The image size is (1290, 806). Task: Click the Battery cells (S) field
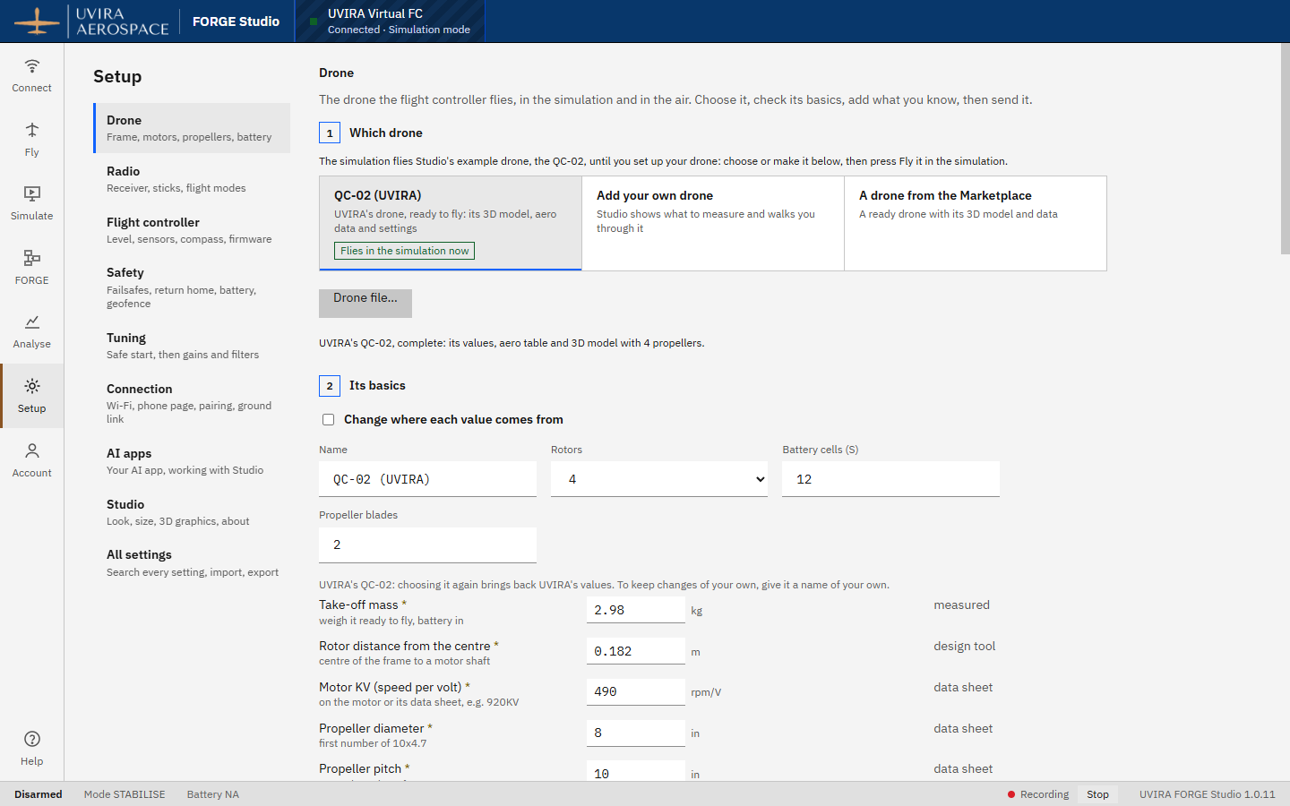tap(890, 479)
